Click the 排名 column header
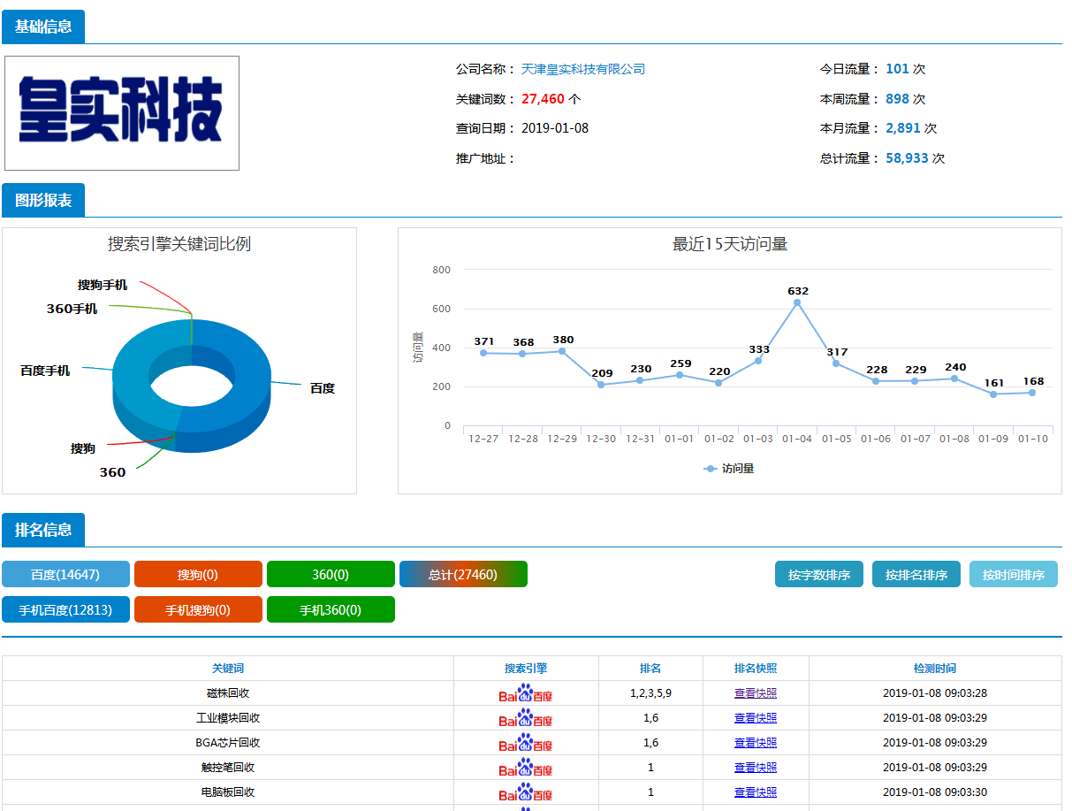The image size is (1072, 811). [650, 669]
